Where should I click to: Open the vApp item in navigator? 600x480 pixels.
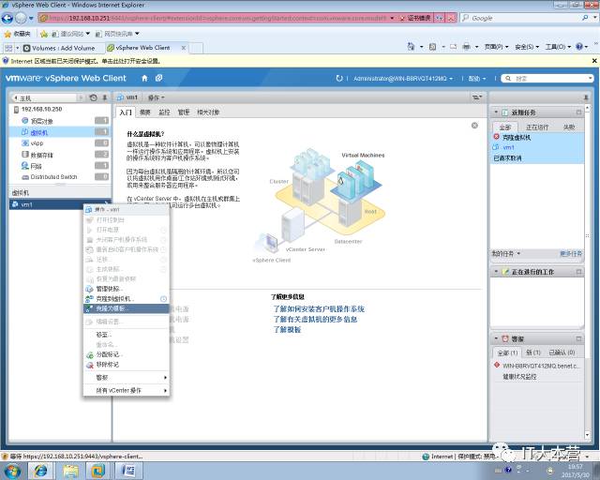click(x=37, y=143)
